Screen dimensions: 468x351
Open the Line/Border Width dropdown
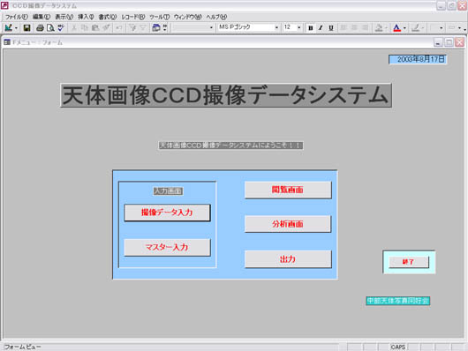point(442,28)
